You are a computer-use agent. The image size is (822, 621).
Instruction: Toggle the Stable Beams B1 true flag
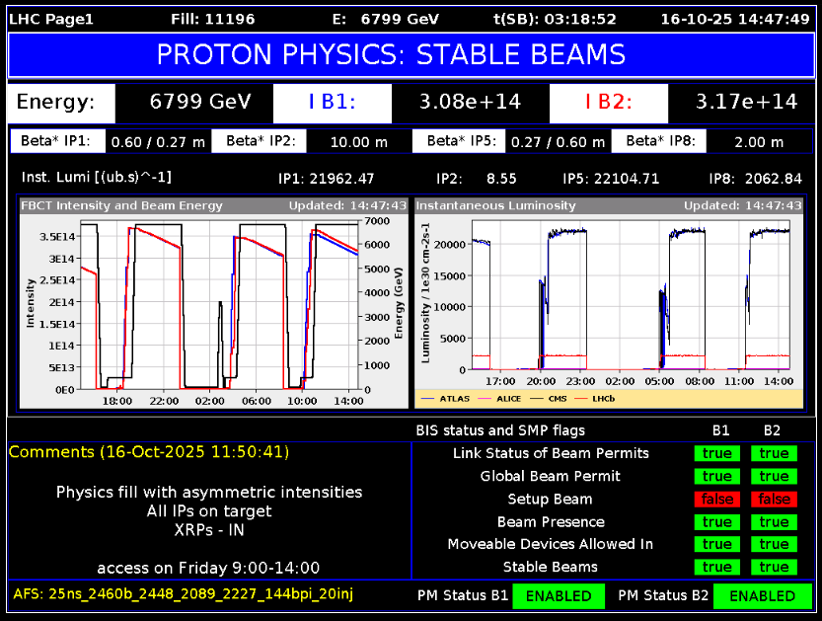pos(716,568)
